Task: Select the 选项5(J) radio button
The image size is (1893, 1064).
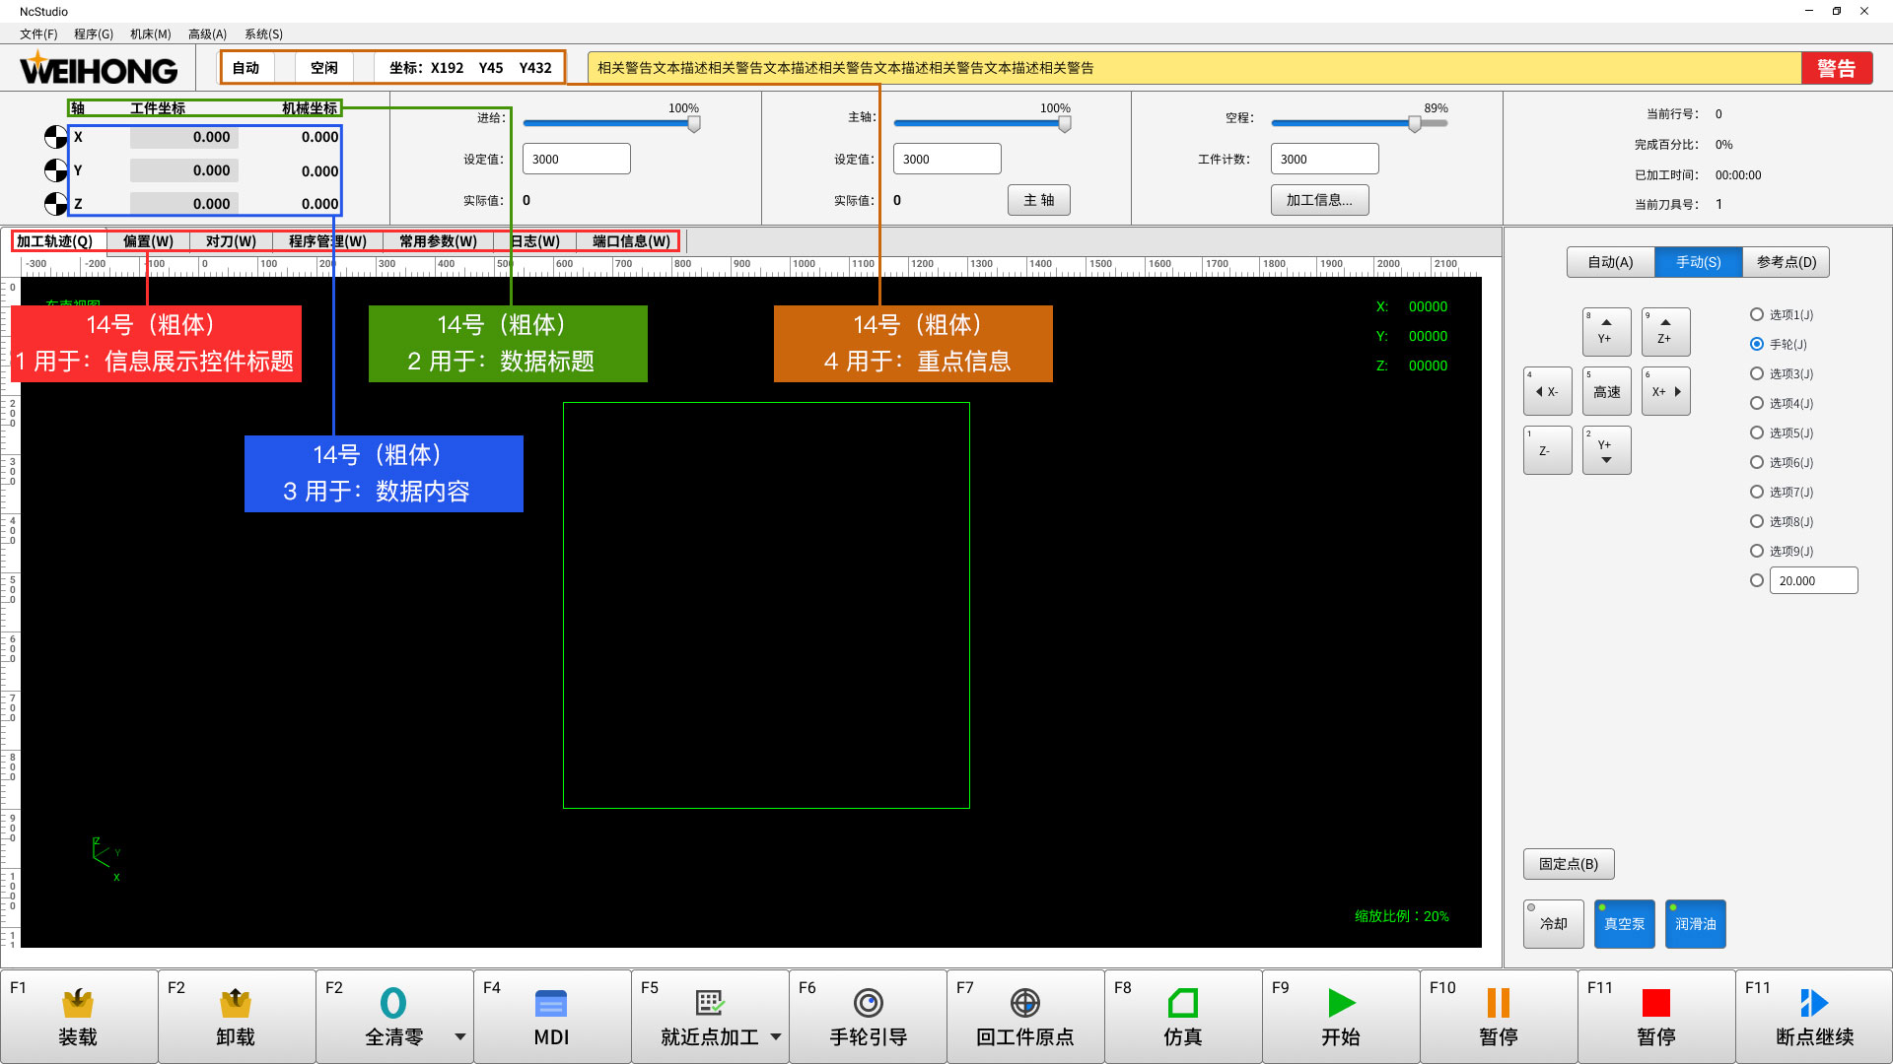Action: pyautogui.click(x=1756, y=432)
